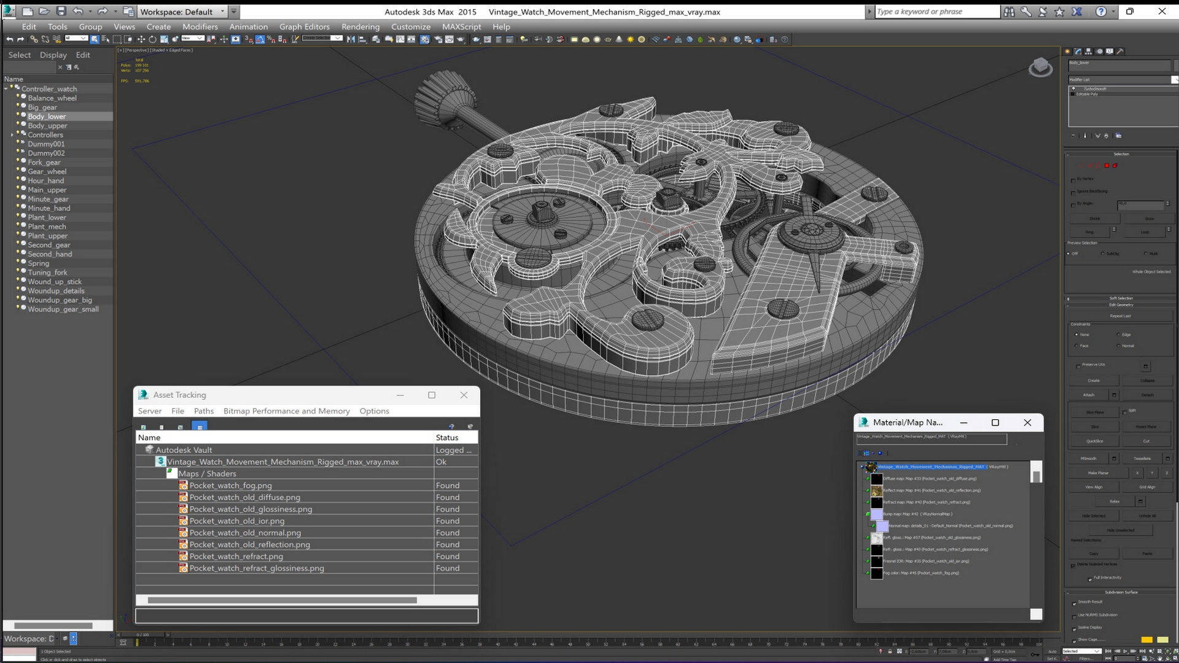
Task: Open Select by Name dialog icon
Action: pyautogui.click(x=105, y=39)
